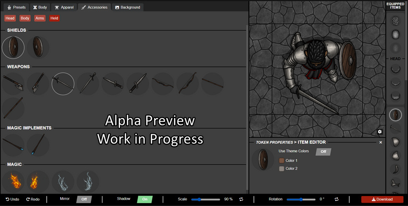Choose the longsword with the white selection ring
Image resolution: width=408 pixels, height=206 pixels.
63,84
